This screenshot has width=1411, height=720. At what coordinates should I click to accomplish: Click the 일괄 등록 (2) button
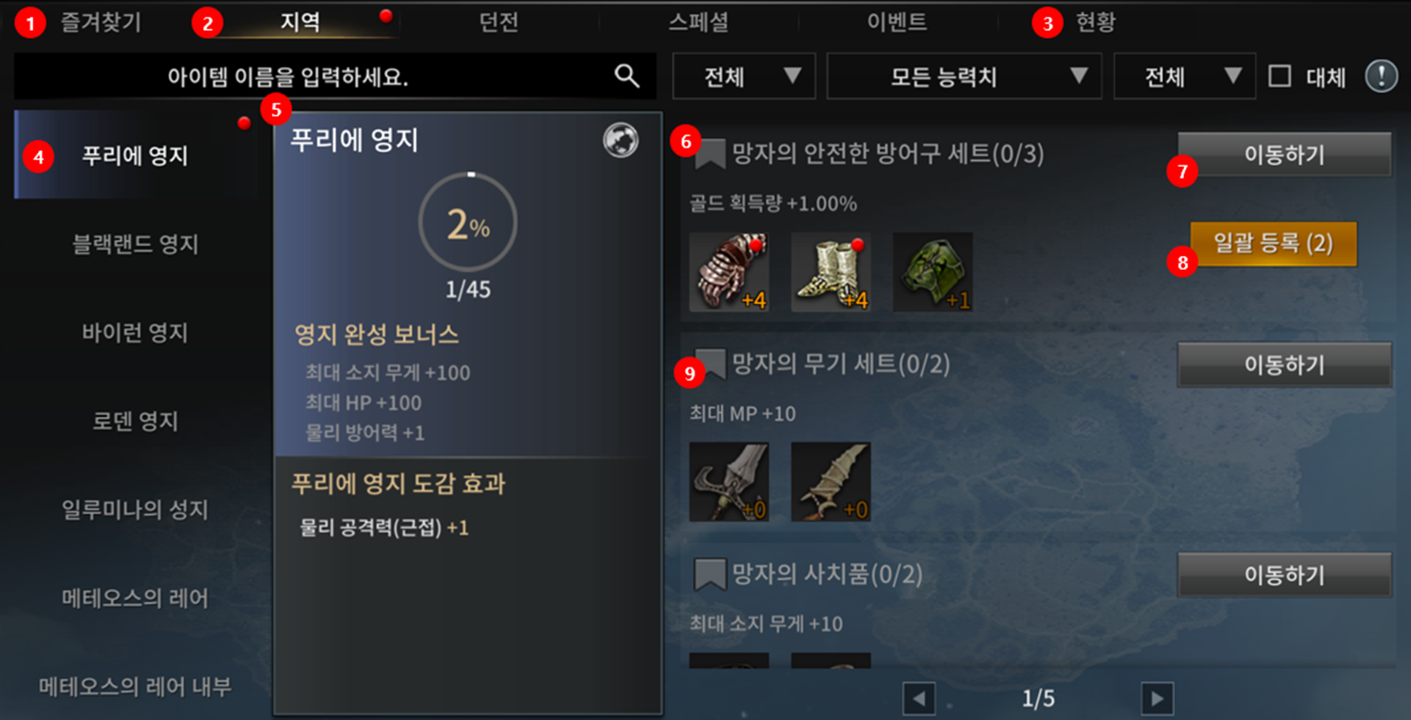pyautogui.click(x=1273, y=244)
